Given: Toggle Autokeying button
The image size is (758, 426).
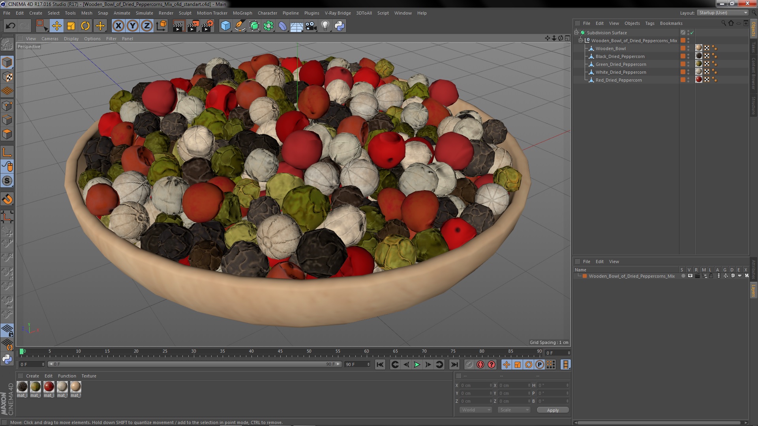Looking at the screenshot, I should [x=480, y=365].
